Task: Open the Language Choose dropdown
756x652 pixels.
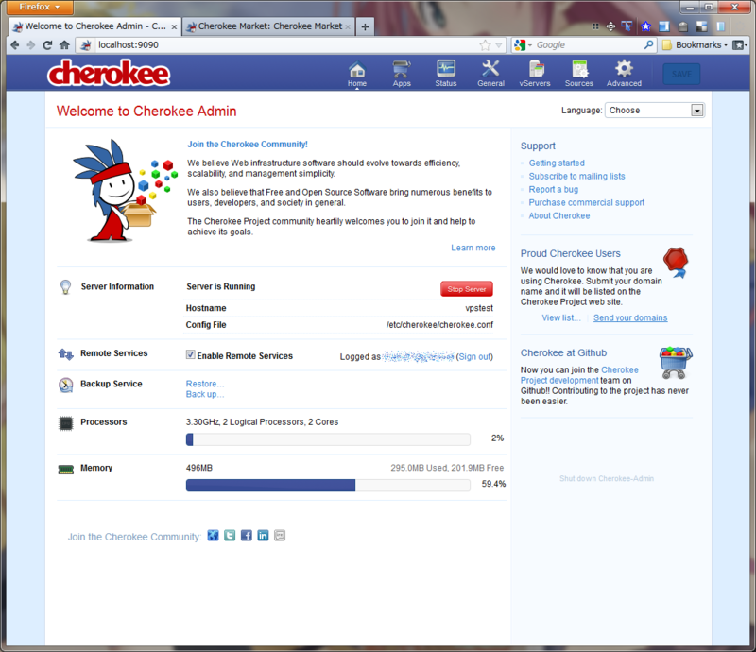Action: click(654, 110)
